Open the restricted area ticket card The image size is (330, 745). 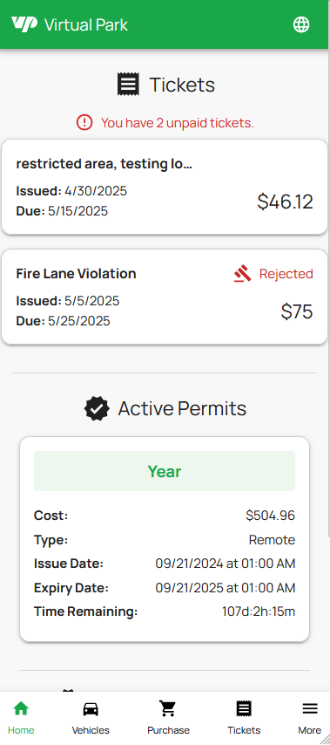pos(165,187)
